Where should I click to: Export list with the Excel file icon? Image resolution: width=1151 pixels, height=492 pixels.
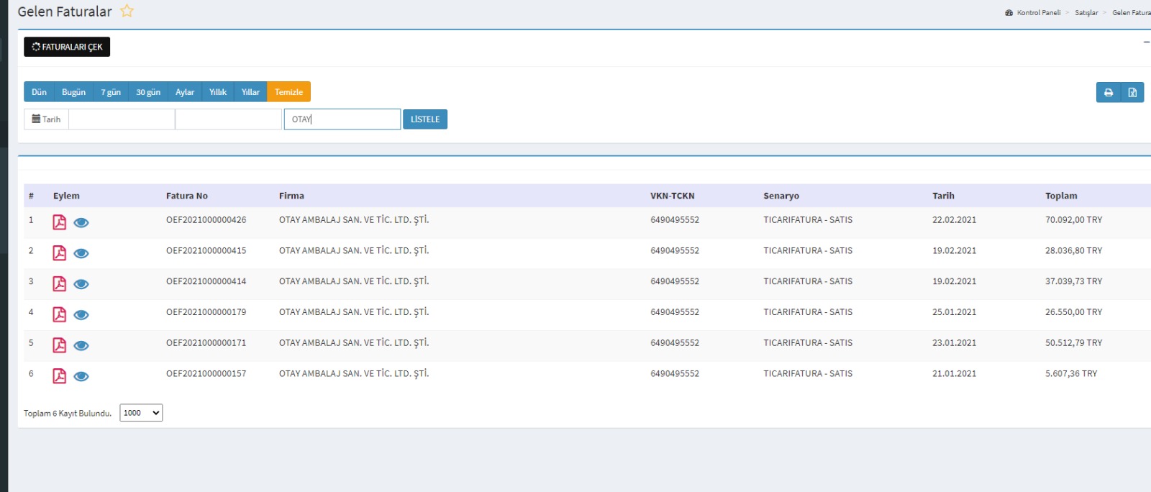pyautogui.click(x=1132, y=92)
